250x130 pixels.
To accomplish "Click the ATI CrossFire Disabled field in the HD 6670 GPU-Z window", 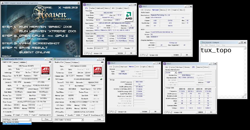I will (31, 112).
